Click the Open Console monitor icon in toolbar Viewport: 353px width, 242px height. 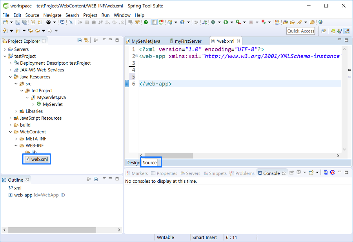pos(62,22)
